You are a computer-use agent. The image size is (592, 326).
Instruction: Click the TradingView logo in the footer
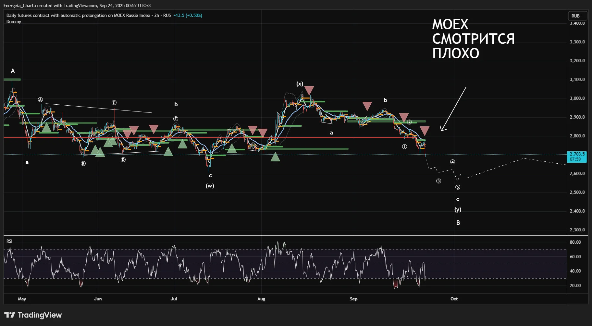tap(33, 315)
